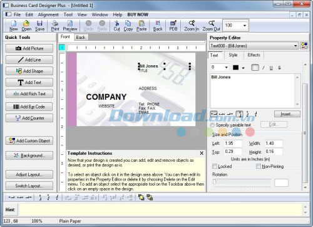Open the font size 8 dropdown

pos(226,67)
